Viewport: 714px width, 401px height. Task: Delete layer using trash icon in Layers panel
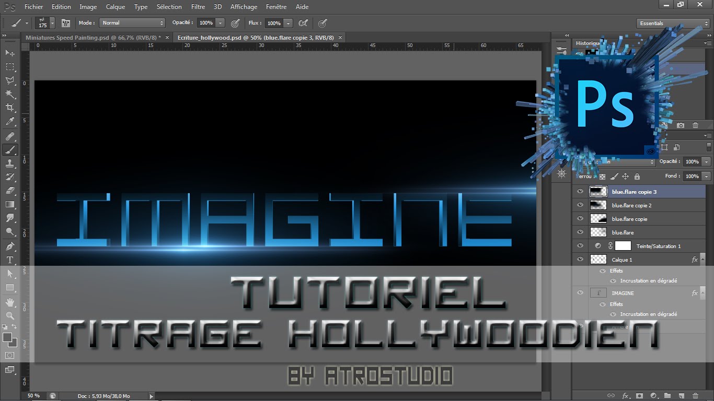[x=695, y=396]
